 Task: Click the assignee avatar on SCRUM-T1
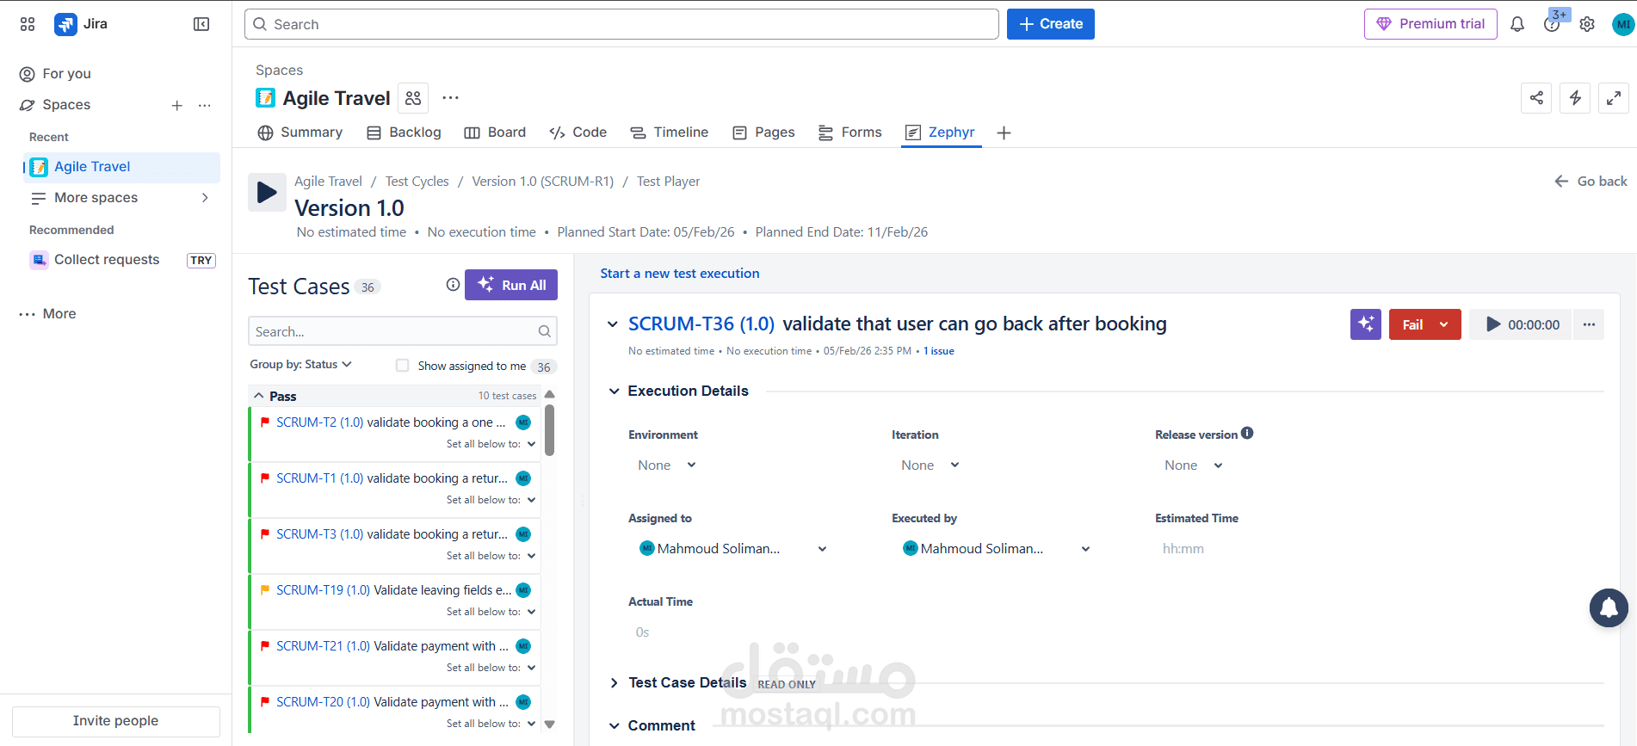click(523, 478)
